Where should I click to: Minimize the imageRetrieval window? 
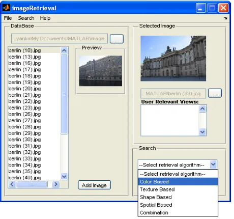pos(201,8)
